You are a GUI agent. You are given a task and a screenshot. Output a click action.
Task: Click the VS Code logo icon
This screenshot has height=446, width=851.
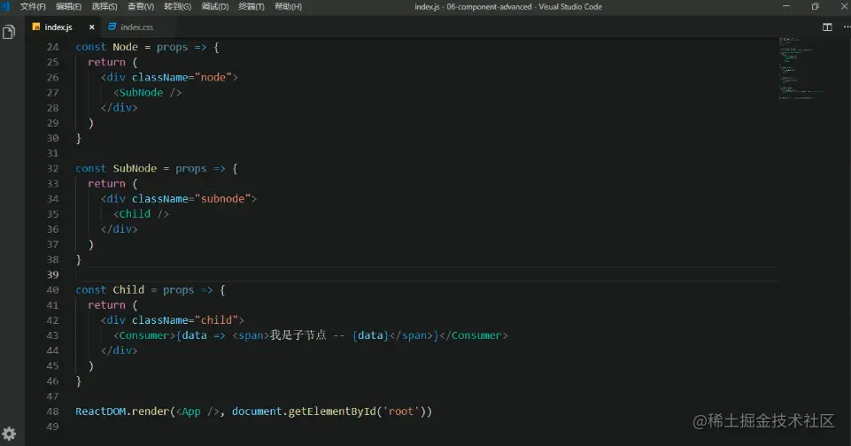click(5, 6)
